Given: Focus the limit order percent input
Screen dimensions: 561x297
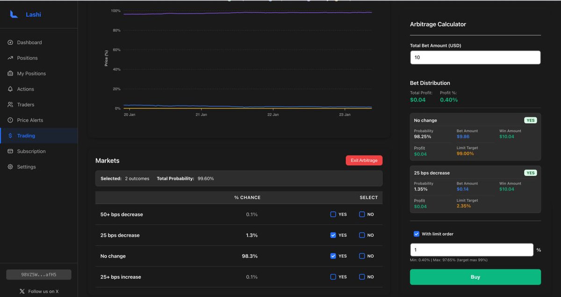Looking at the screenshot, I should click(472, 250).
